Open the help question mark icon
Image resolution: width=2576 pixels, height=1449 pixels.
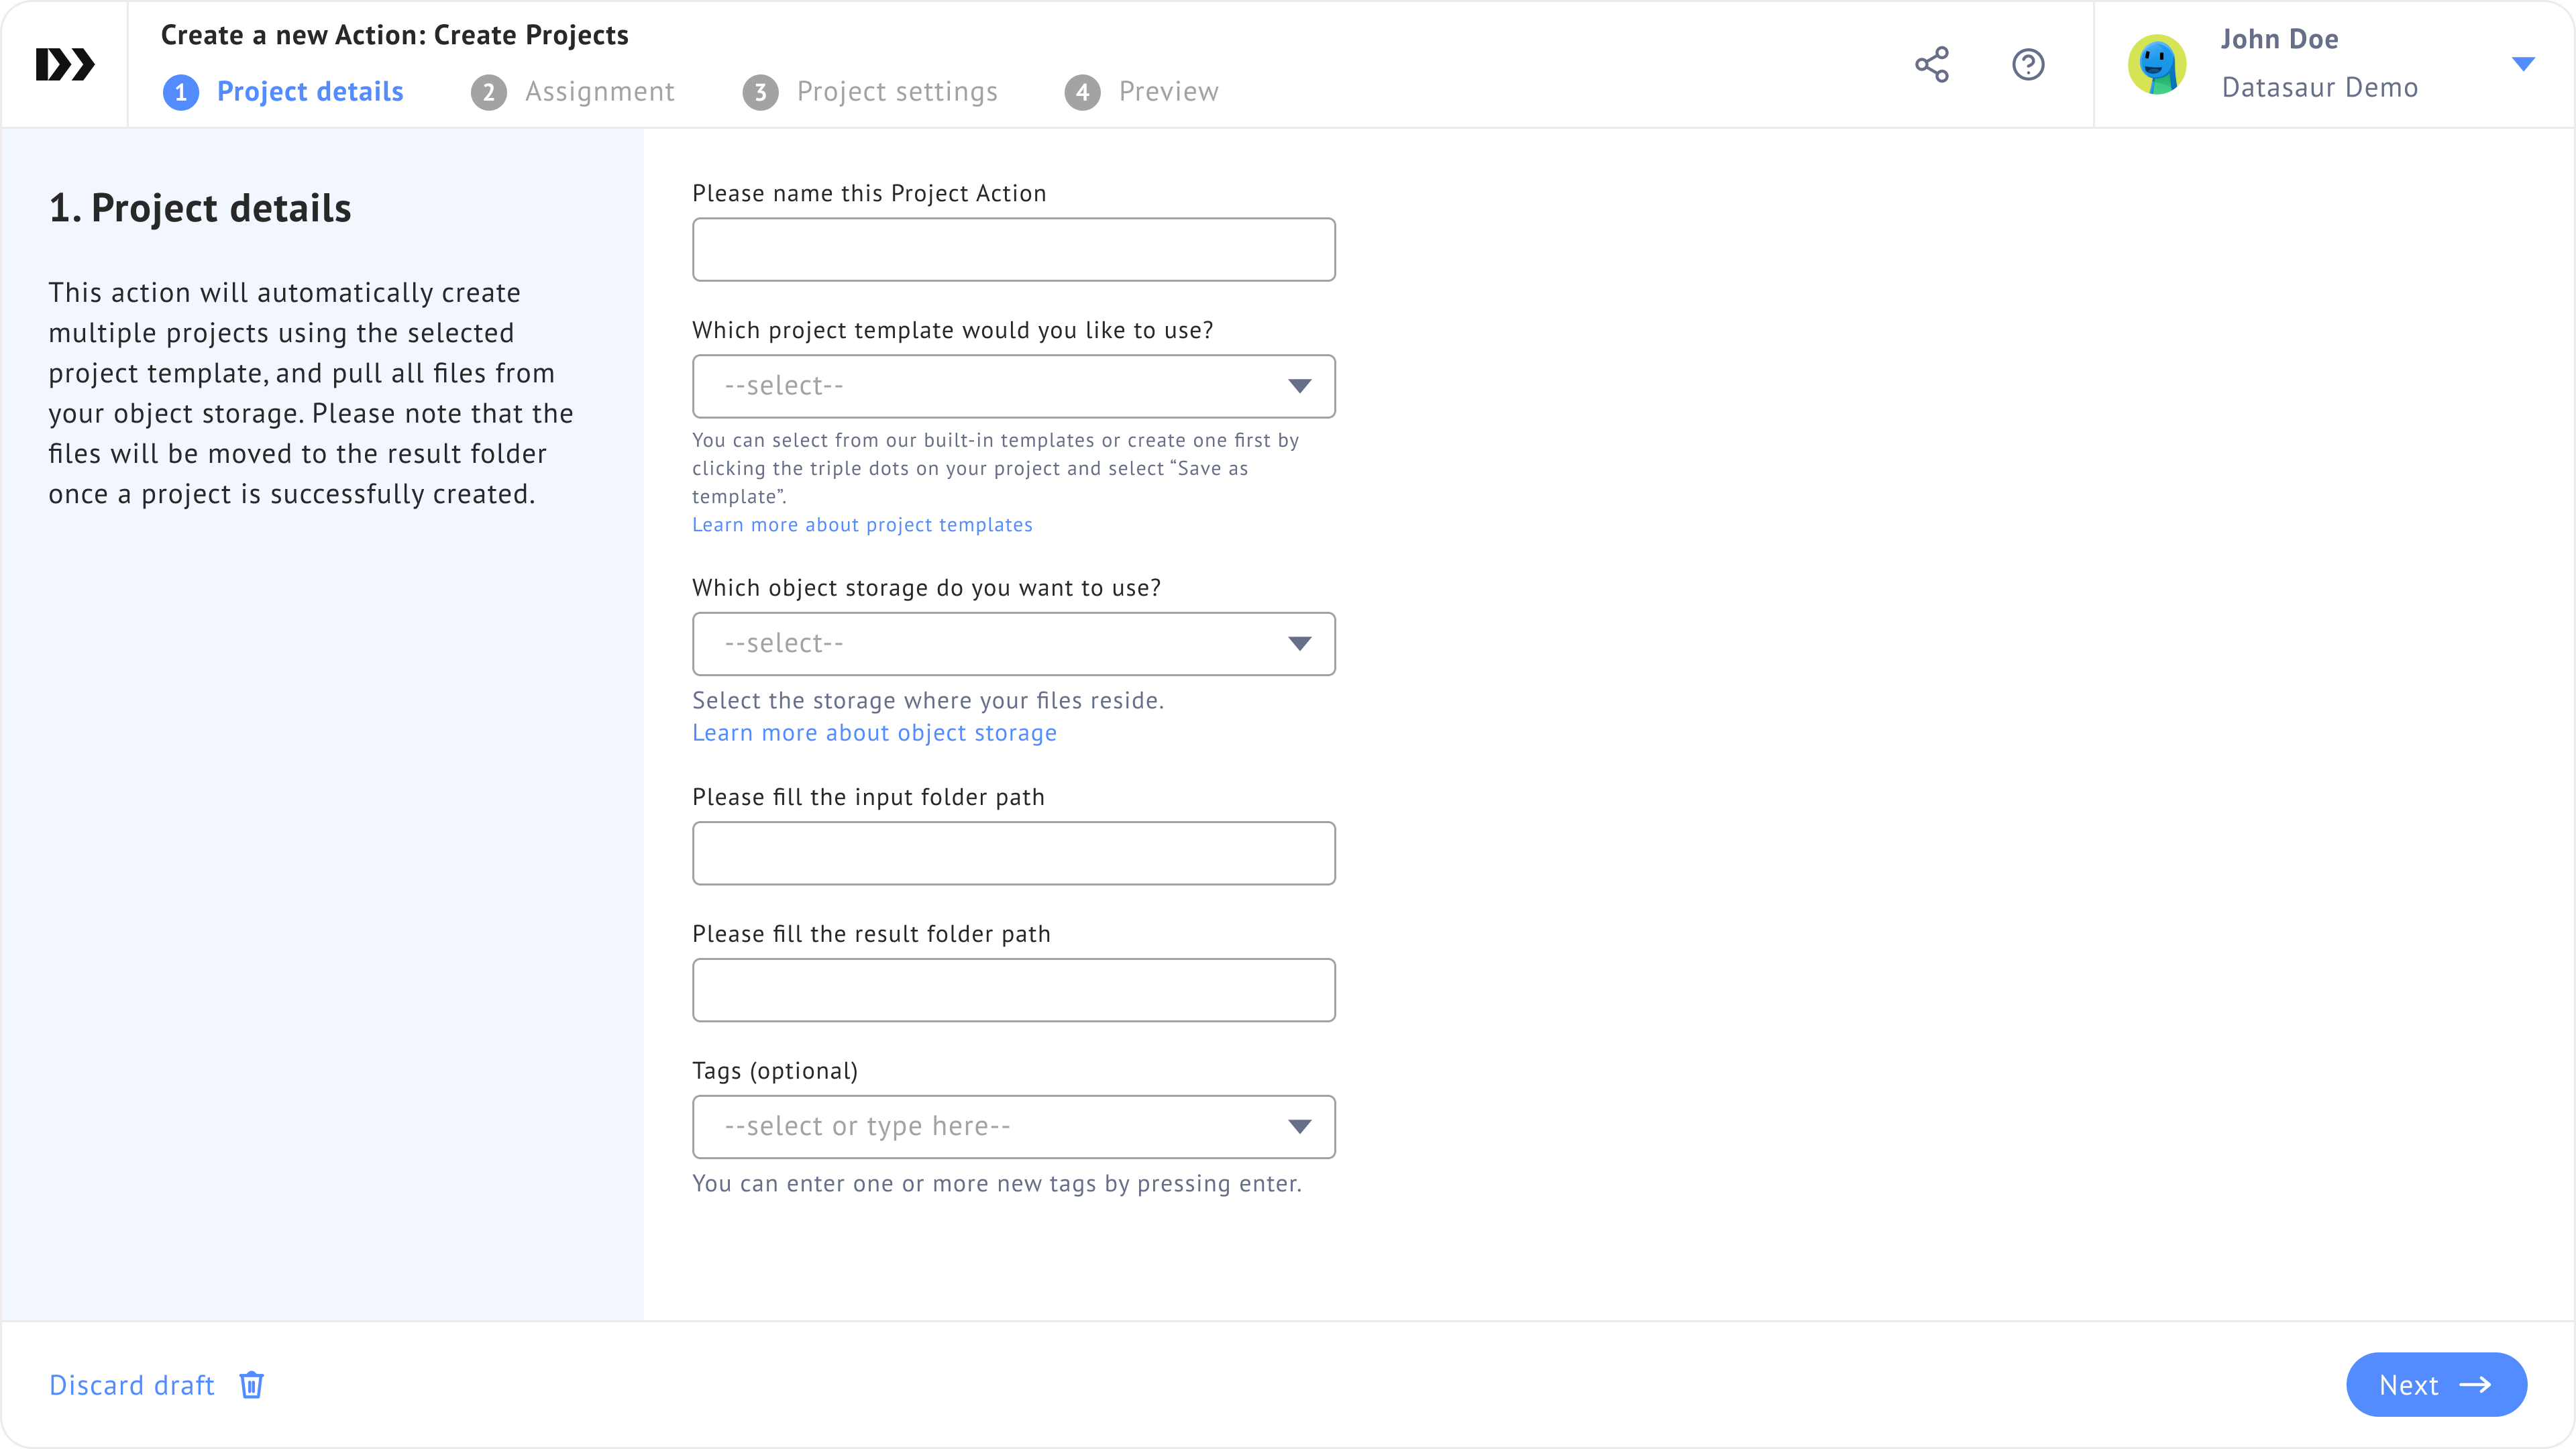(x=2027, y=64)
